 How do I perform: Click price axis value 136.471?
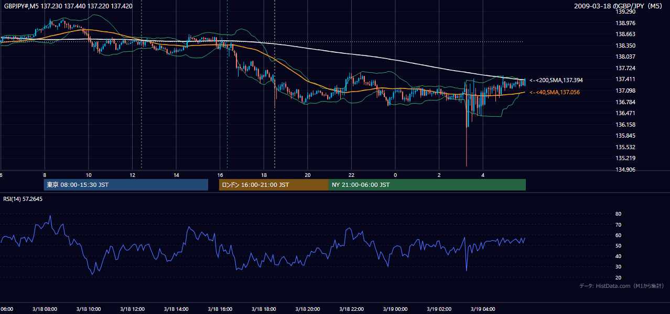point(626,113)
